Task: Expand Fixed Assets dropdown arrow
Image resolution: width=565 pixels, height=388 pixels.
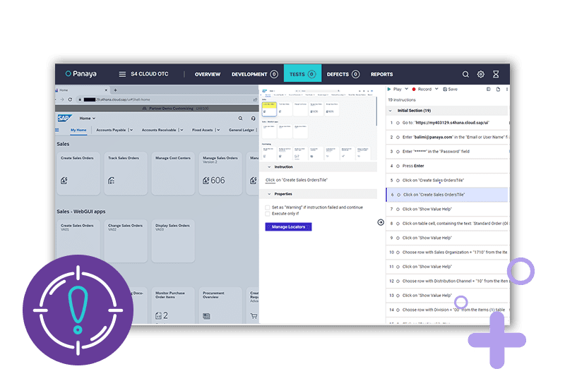Action: 218,130
